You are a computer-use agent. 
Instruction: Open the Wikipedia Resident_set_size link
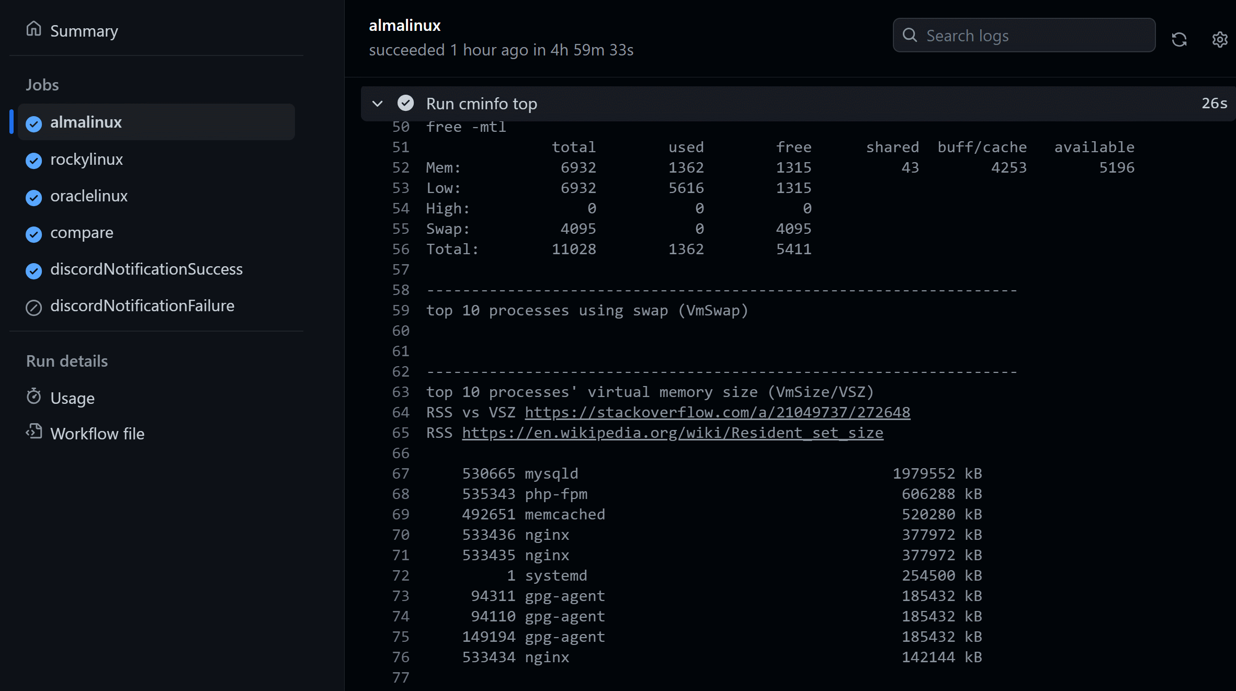click(x=672, y=433)
